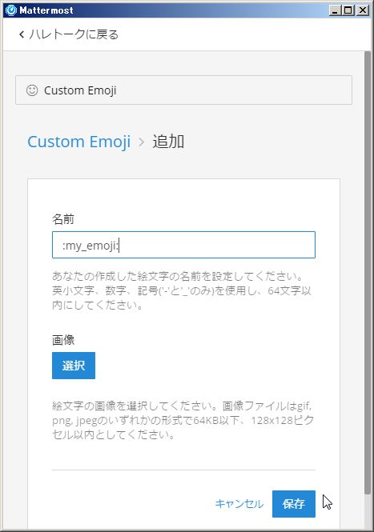Minimize the Mattermost window
Image resolution: width=374 pixels, height=532 pixels.
pyautogui.click(x=335, y=10)
